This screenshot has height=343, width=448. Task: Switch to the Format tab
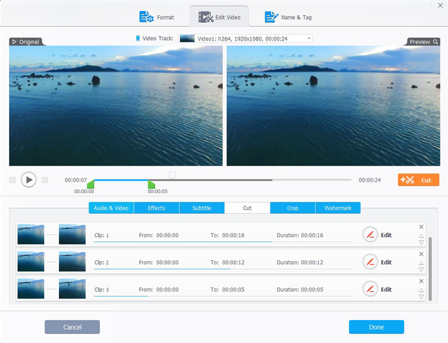(x=157, y=17)
